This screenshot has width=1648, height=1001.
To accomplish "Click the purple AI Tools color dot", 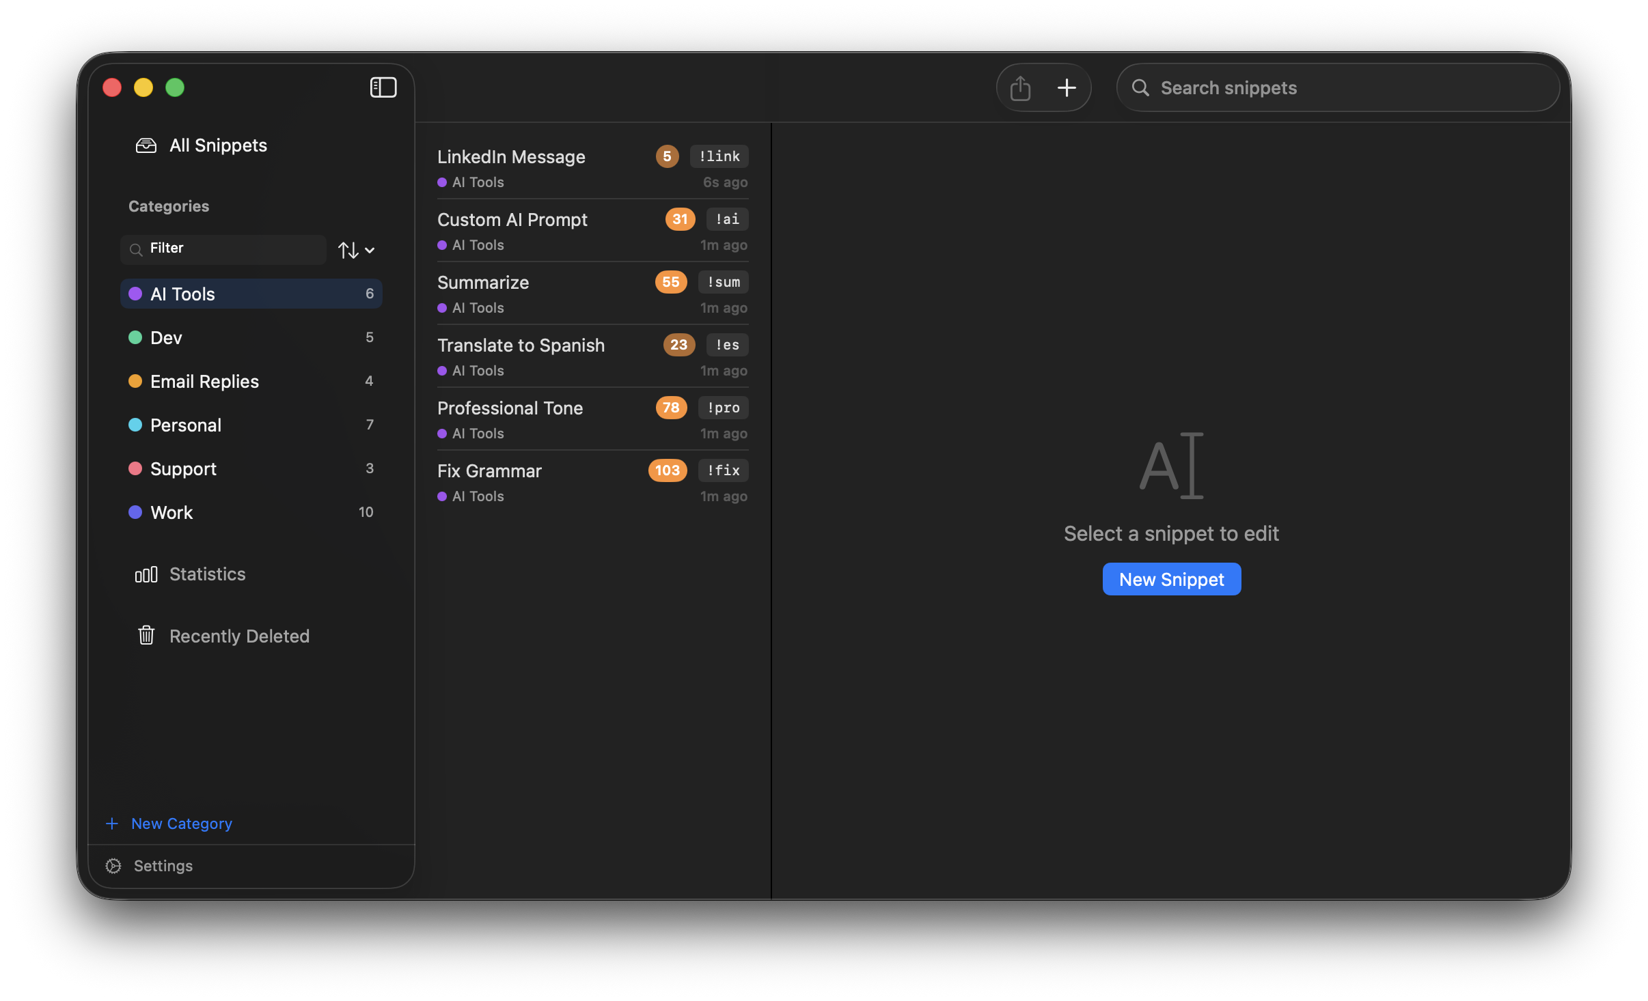I will click(135, 294).
